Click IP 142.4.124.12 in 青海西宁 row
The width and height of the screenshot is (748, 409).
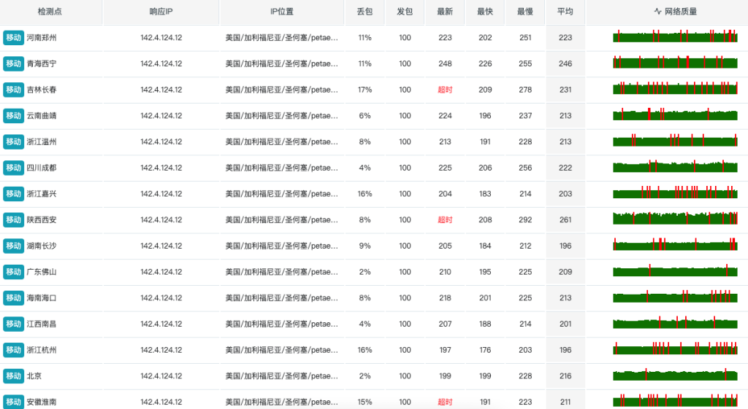161,63
